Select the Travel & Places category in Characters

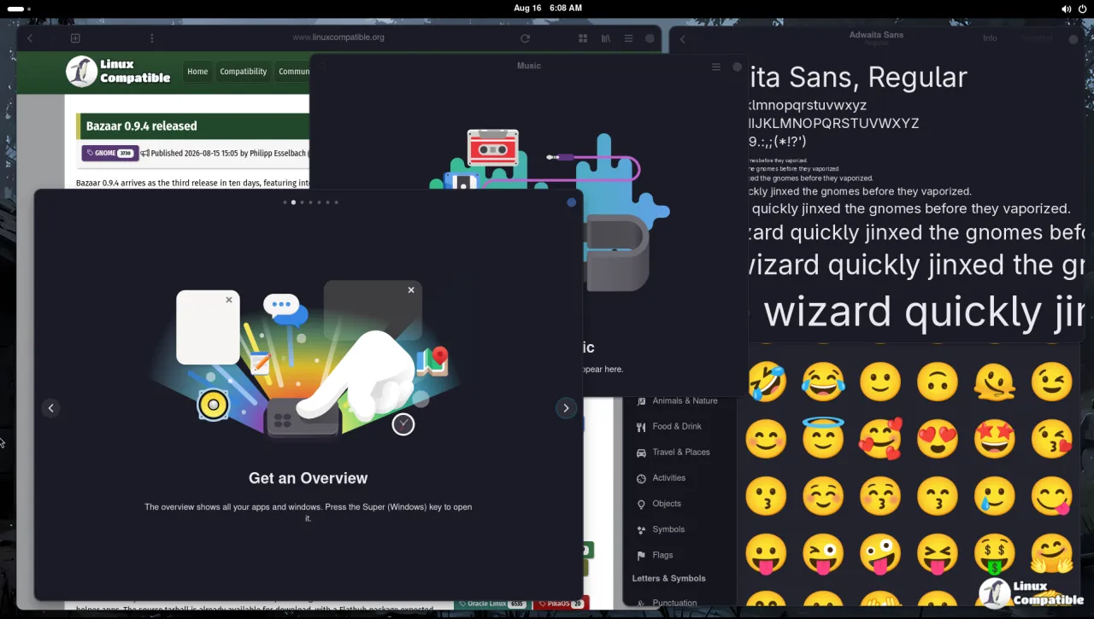point(680,453)
